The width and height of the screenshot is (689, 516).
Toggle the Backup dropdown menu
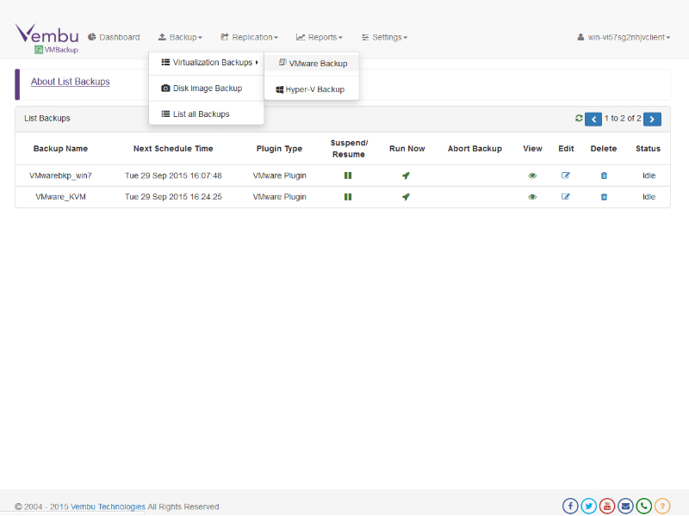pos(180,37)
